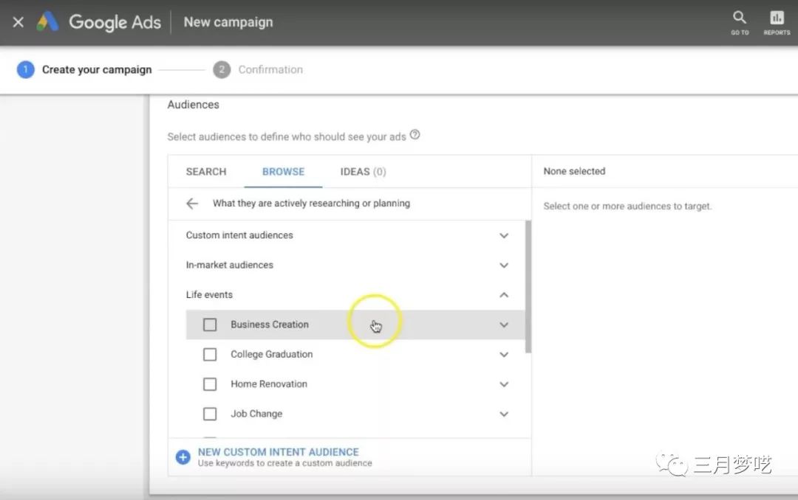Enable the Home Renovation checkbox

tap(210, 384)
